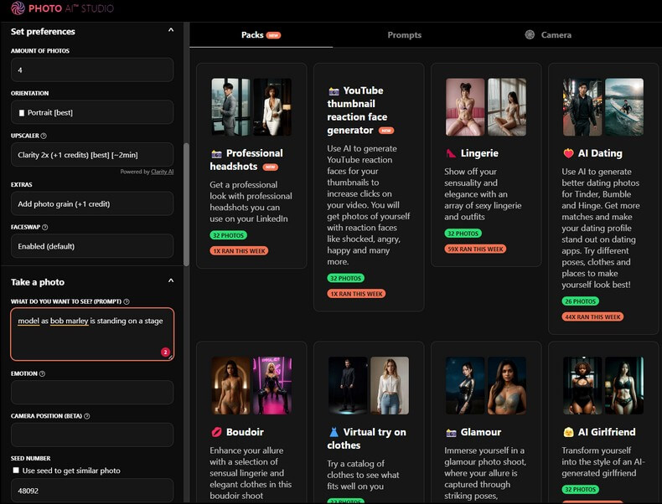662x504 pixels.
Task: Click the Virtual try on man in suit thumbnail
Action: coord(348,385)
